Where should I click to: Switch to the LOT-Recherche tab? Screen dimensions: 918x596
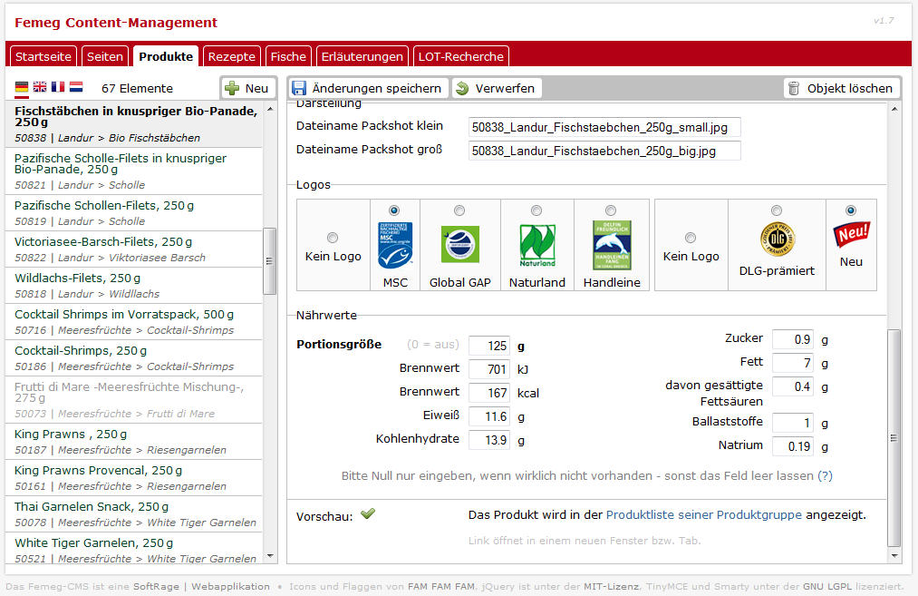tap(460, 56)
